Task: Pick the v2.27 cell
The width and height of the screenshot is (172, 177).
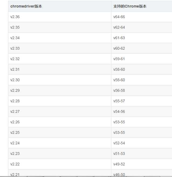Action: (x=60, y=111)
